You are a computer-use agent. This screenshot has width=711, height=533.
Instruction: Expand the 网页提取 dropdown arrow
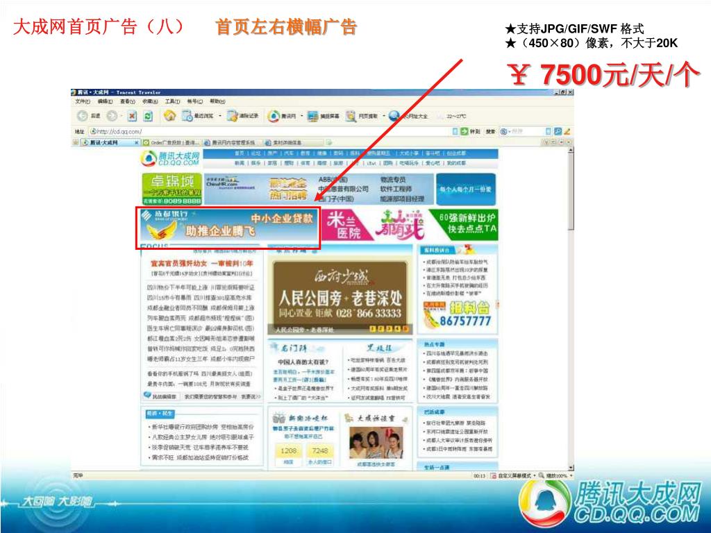383,116
